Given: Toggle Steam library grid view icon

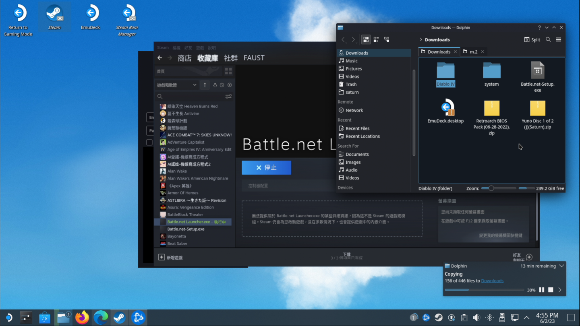Looking at the screenshot, I should 228,71.
